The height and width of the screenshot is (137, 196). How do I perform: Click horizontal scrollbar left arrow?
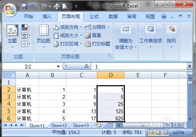click(119, 125)
